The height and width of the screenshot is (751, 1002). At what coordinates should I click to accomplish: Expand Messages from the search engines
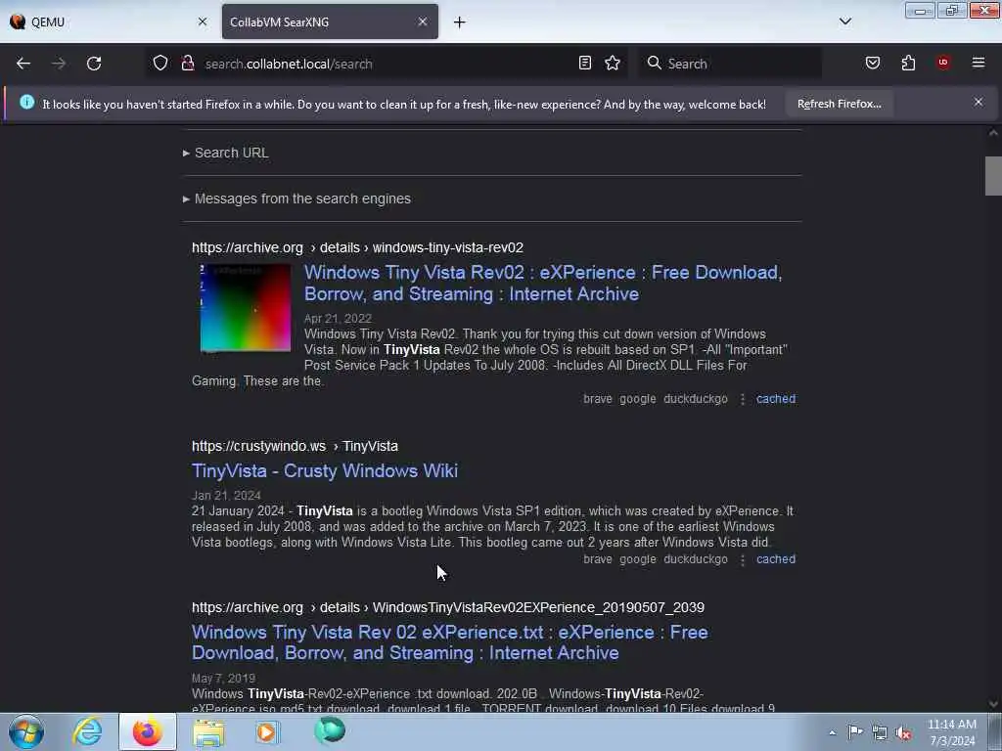tap(297, 199)
